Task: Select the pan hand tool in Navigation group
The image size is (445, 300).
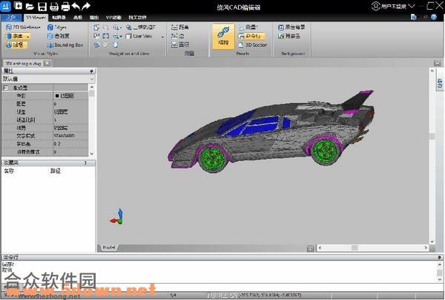Action: pyautogui.click(x=115, y=45)
